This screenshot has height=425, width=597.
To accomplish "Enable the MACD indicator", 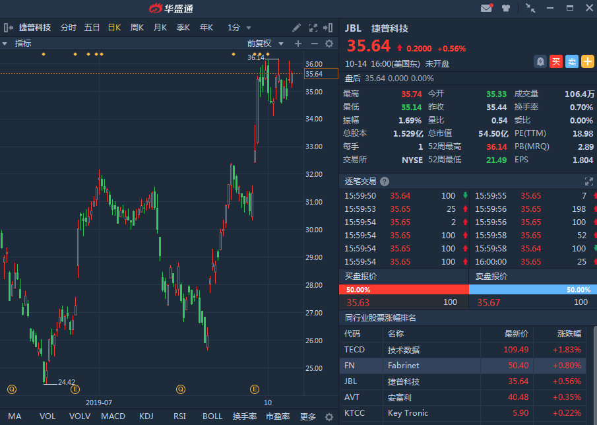I will pos(113,416).
